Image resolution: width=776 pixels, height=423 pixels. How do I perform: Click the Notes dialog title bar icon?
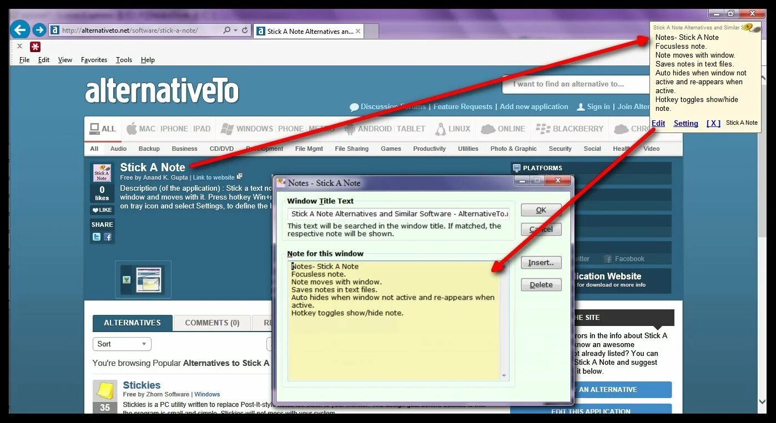(x=281, y=182)
